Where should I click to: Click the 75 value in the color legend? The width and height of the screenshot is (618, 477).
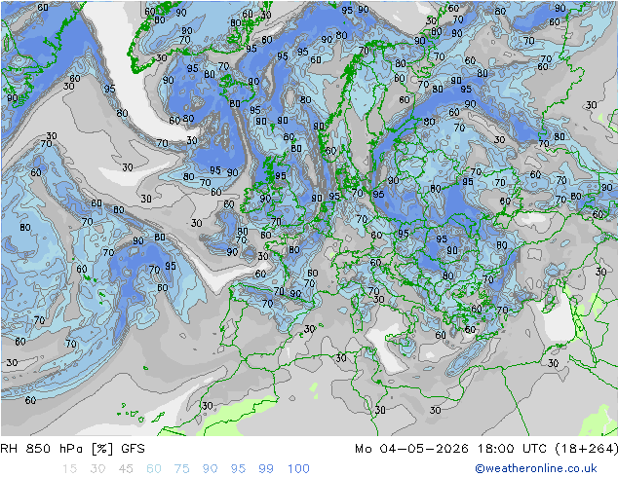[181, 468]
